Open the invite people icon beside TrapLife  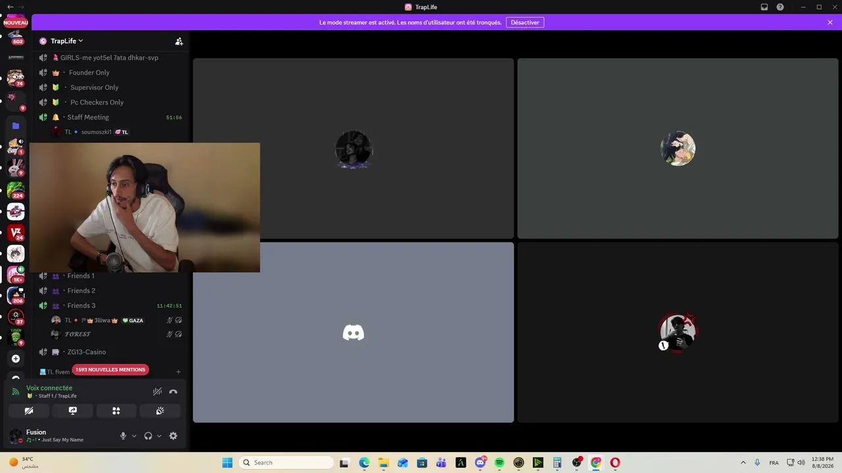[179, 41]
